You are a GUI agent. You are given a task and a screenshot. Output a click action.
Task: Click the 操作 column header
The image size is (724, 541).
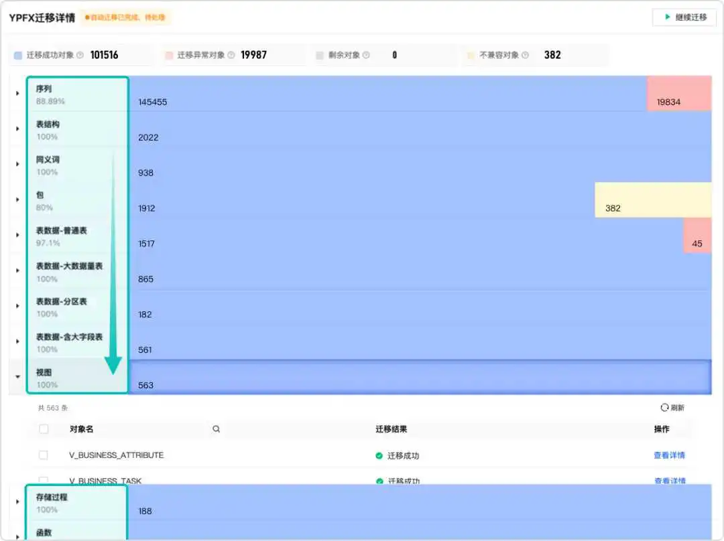(661, 429)
